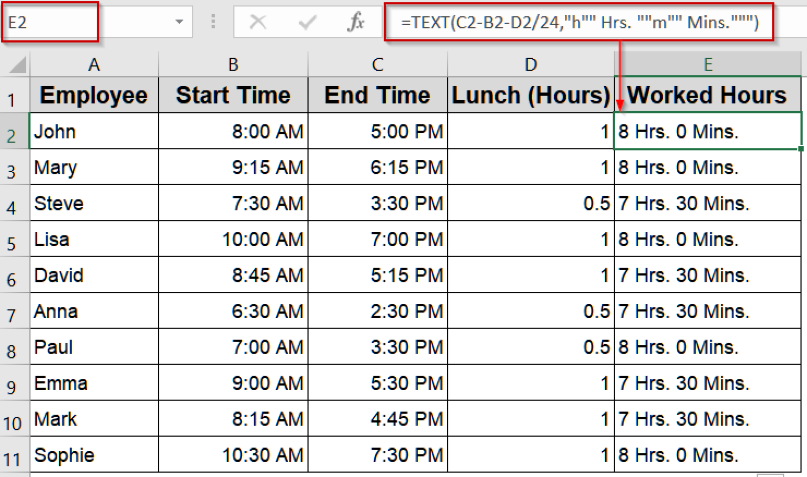Click Anna's name in cell A7
The image size is (807, 477).
(94, 311)
